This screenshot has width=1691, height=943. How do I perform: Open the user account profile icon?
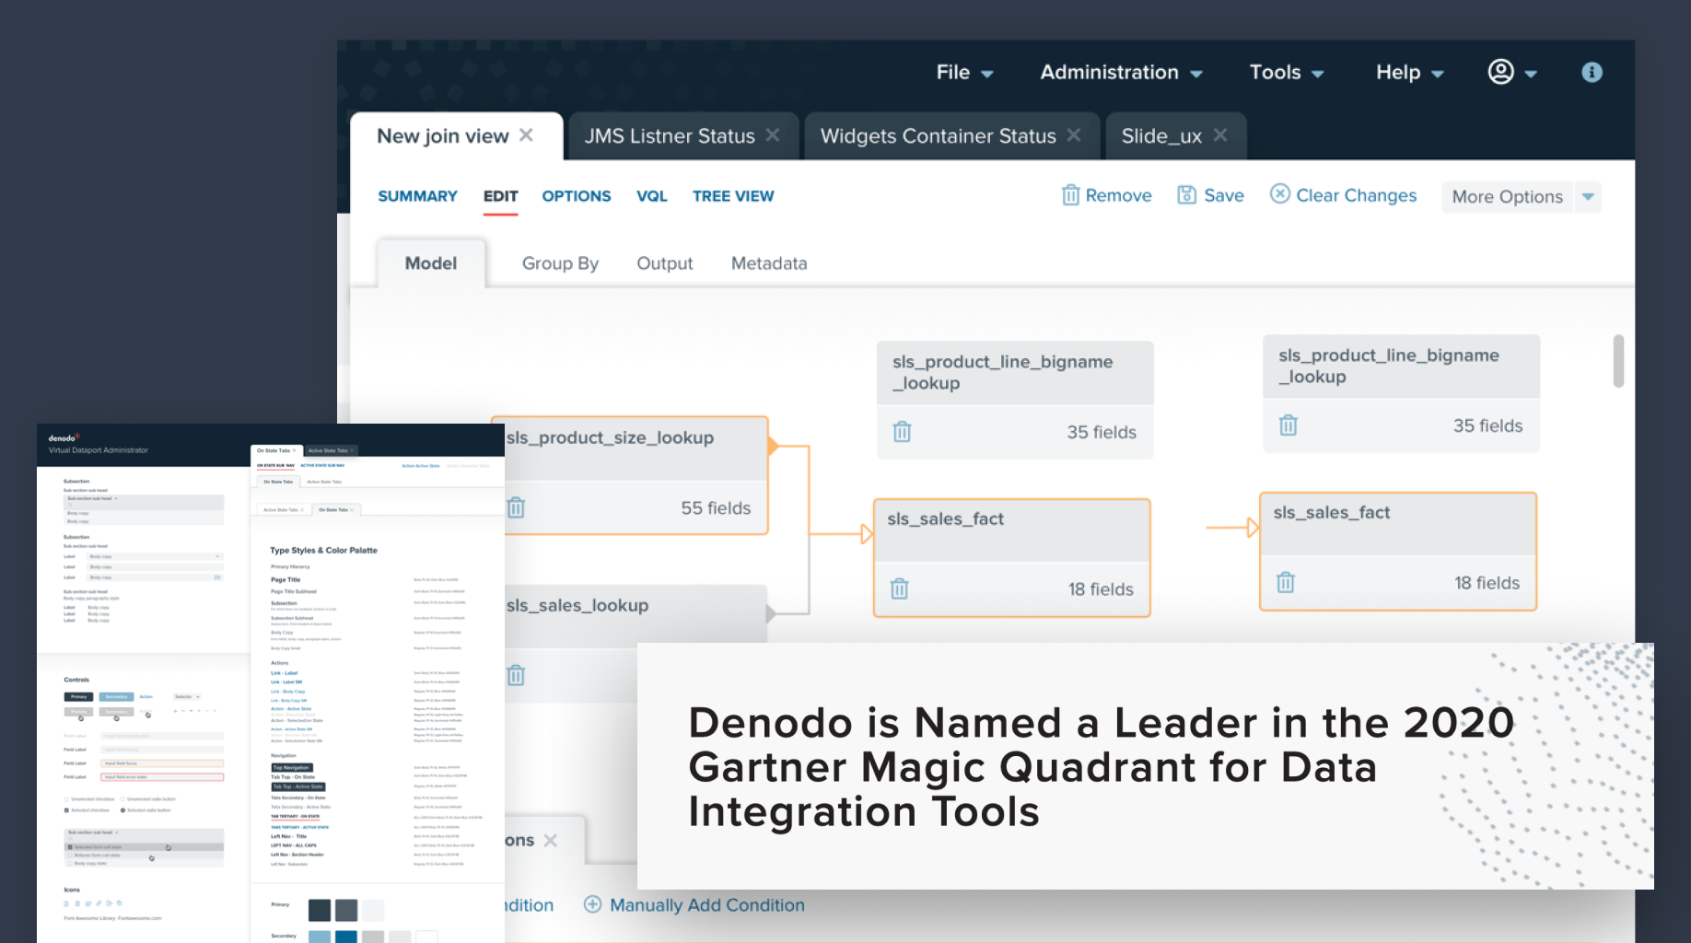click(1501, 72)
